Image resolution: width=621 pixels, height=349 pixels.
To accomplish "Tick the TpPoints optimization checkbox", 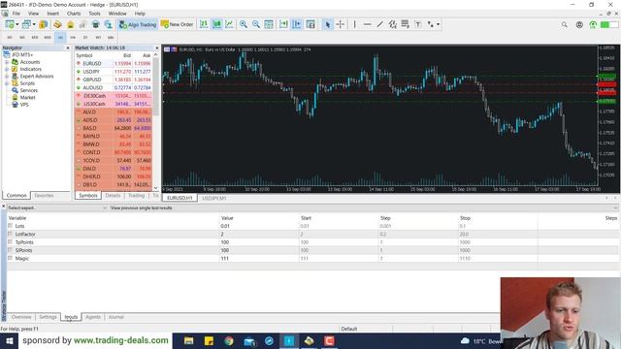I will [11, 241].
